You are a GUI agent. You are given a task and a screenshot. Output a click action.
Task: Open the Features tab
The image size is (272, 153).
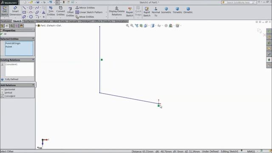click(6, 21)
